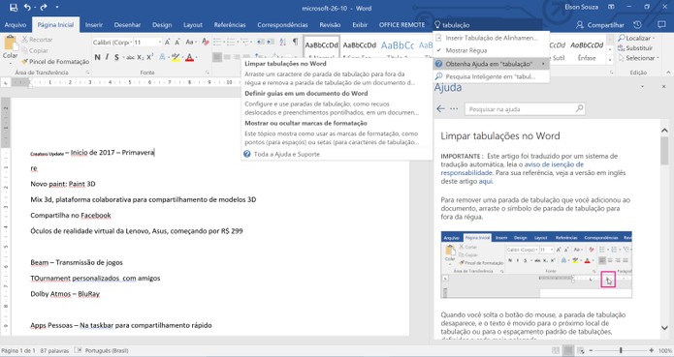
Task: Click the 'Pesquisar na ajuda' search field
Action: [525, 109]
